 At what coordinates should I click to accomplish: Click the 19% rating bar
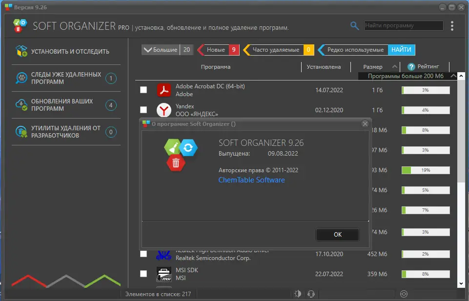[426, 170]
